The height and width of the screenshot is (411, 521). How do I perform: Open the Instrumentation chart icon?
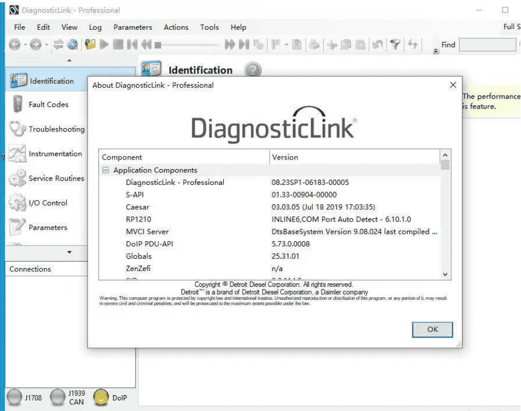17,154
